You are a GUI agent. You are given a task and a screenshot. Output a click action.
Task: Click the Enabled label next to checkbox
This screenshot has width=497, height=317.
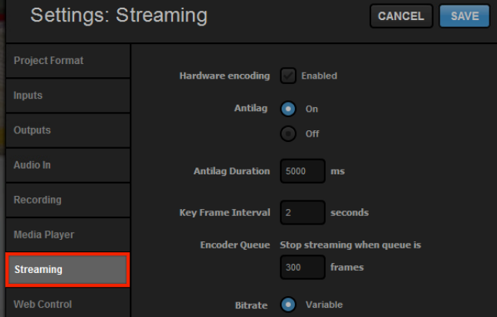tap(319, 76)
